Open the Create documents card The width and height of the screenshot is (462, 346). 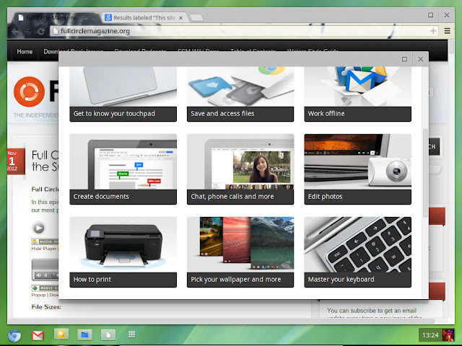coord(123,169)
